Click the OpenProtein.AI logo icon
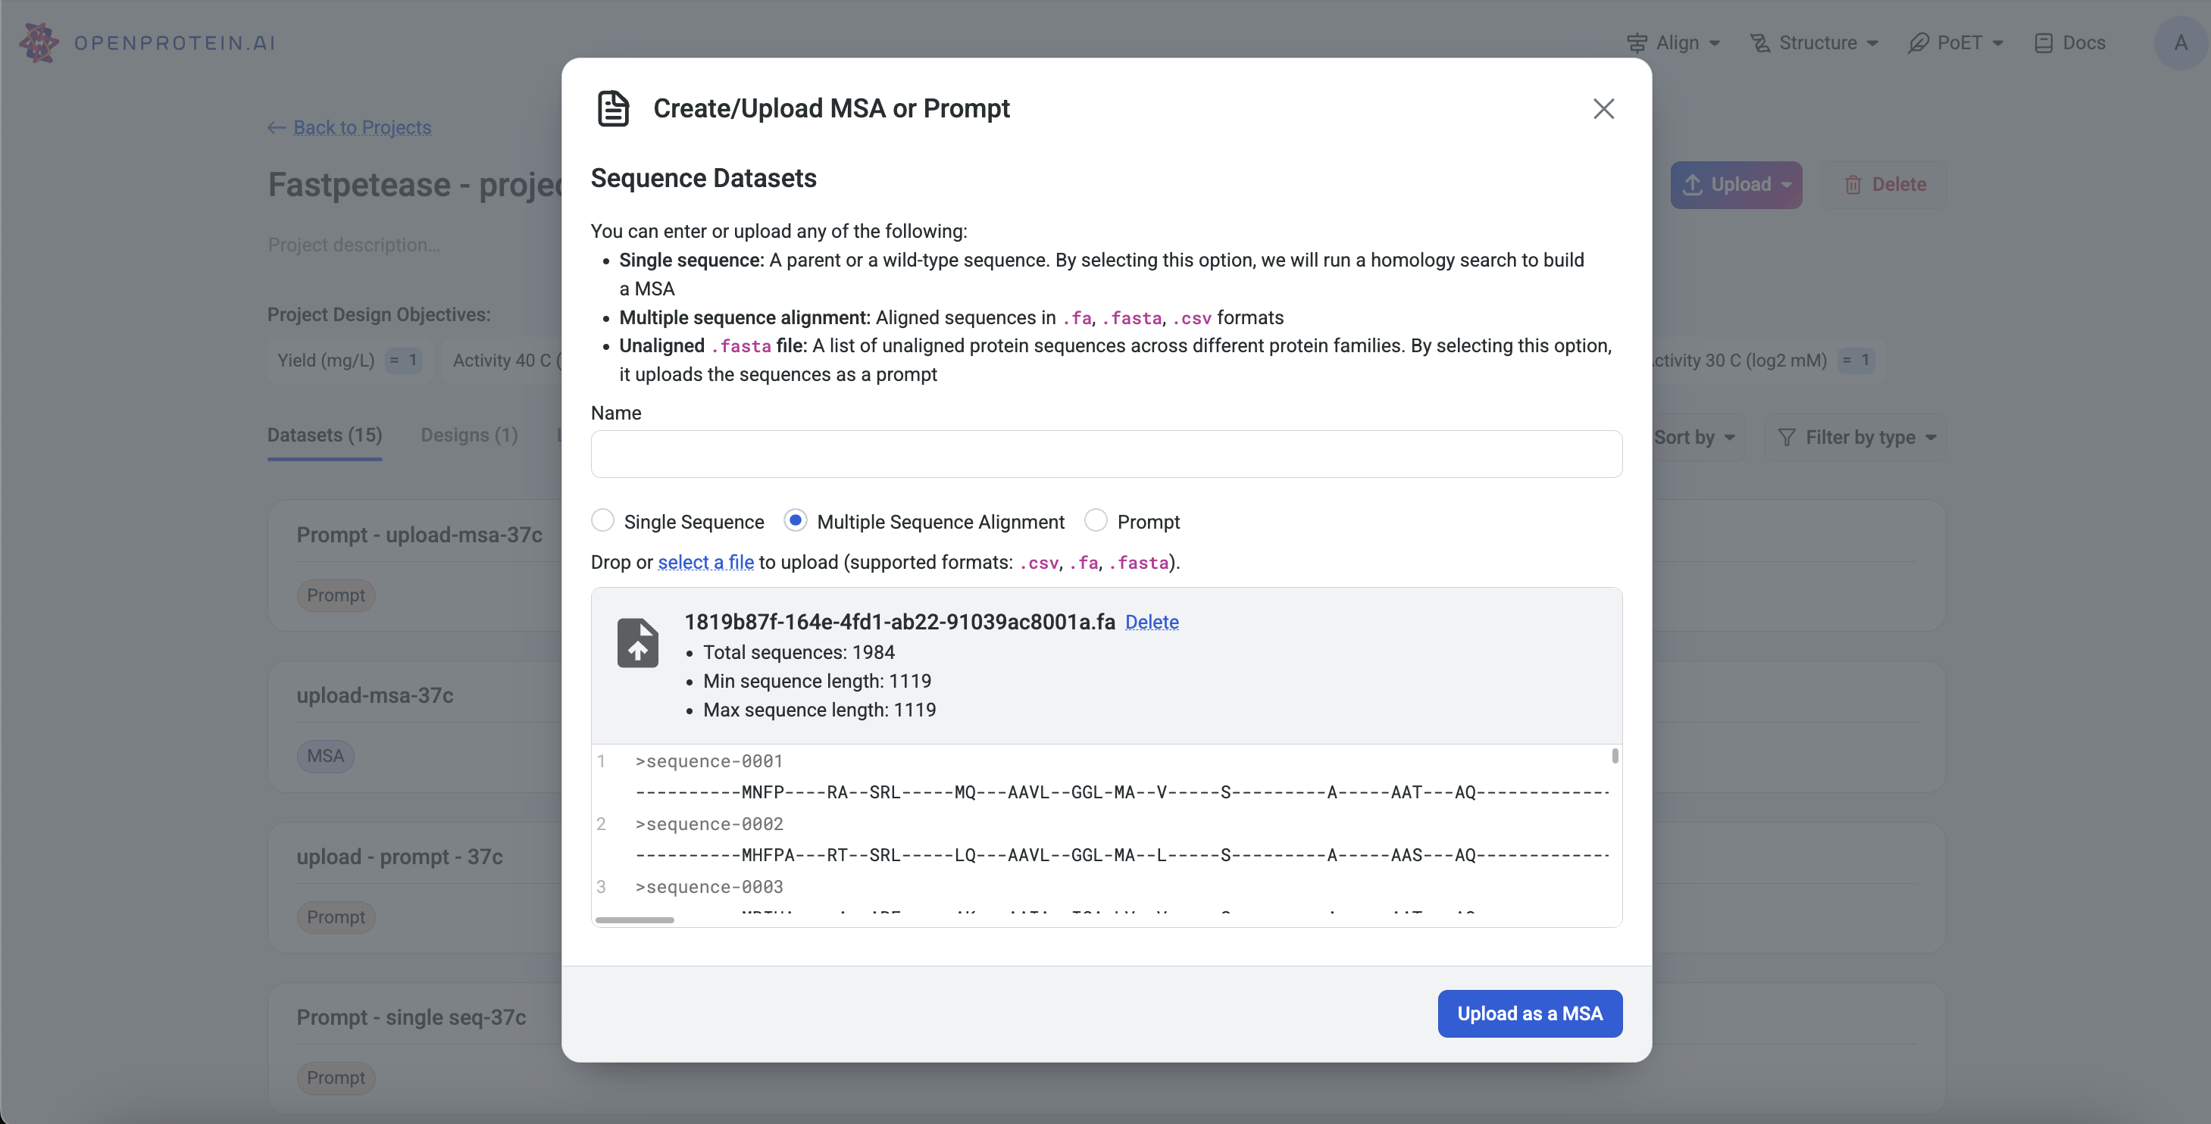Screen dimensions: 2211x1124 coord(37,40)
